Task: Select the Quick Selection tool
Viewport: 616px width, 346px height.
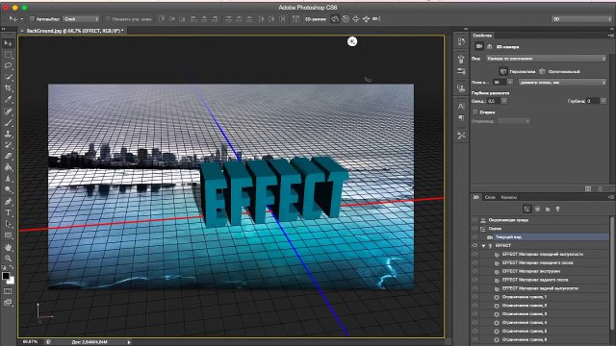Action: tap(8, 77)
